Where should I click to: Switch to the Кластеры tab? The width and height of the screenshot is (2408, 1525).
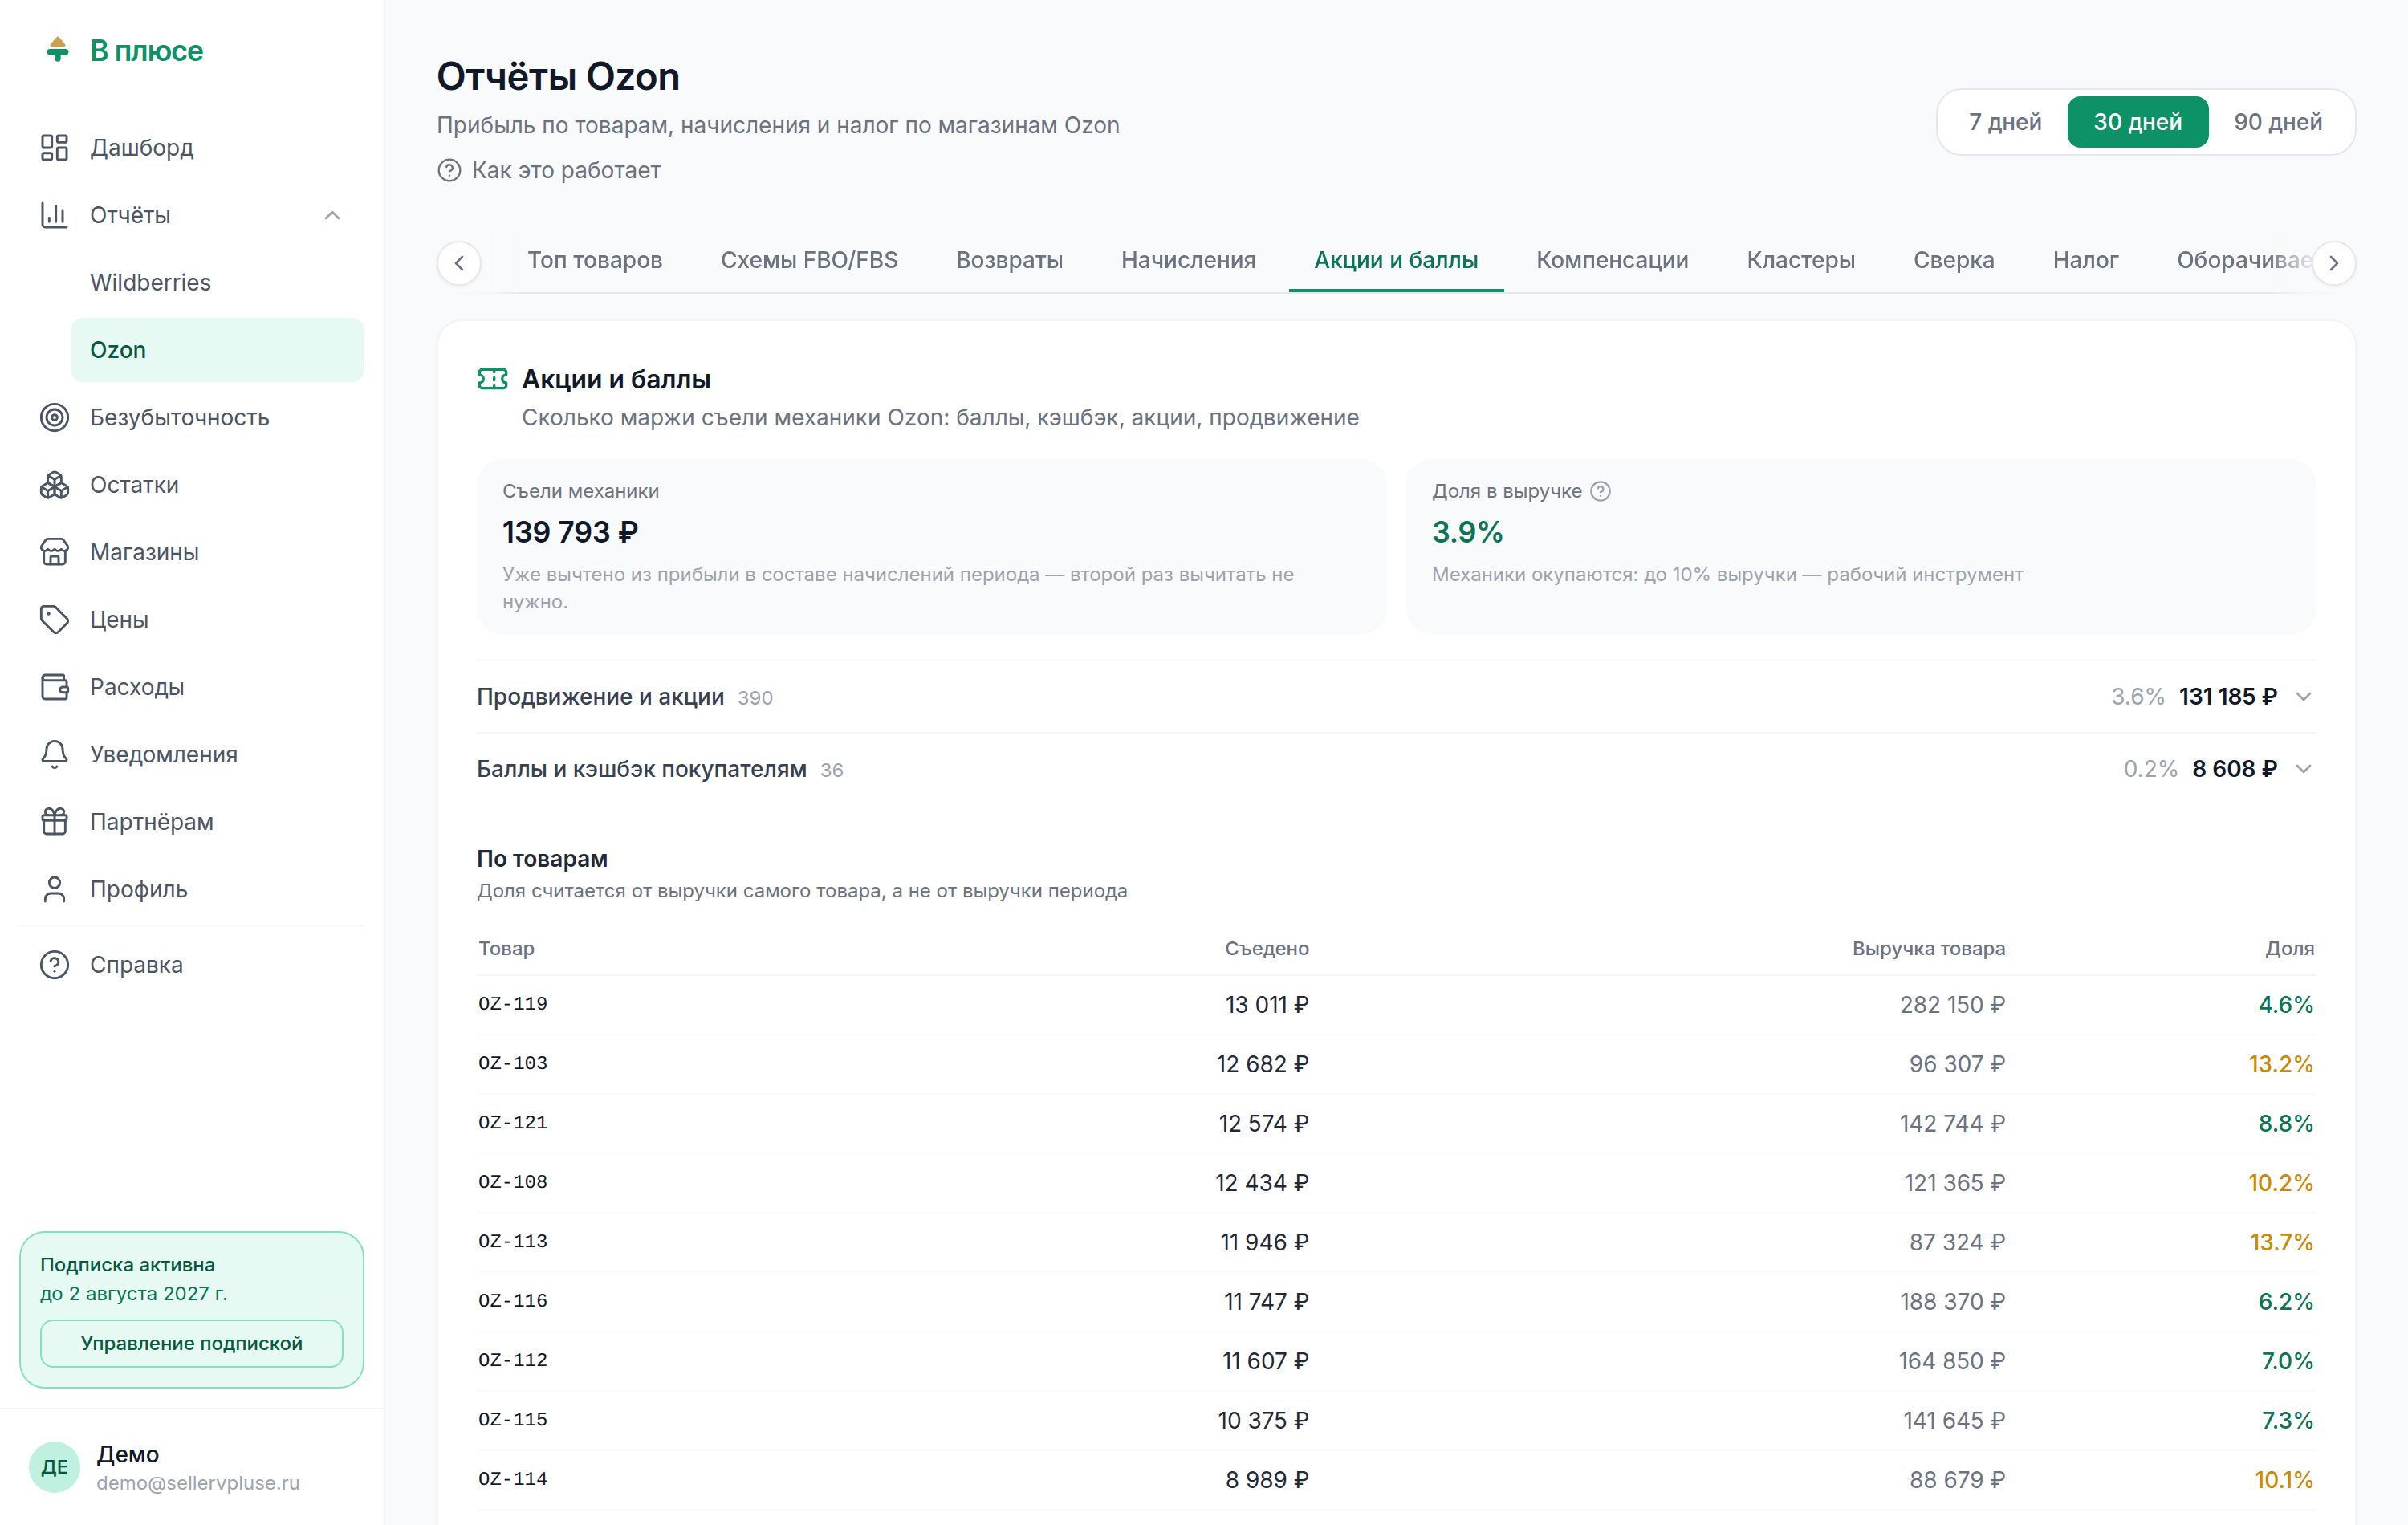1800,260
